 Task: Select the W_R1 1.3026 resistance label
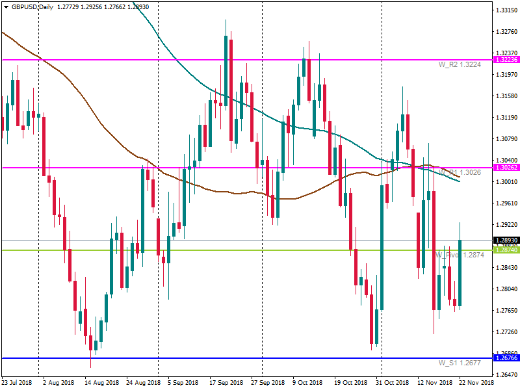[x=459, y=172]
